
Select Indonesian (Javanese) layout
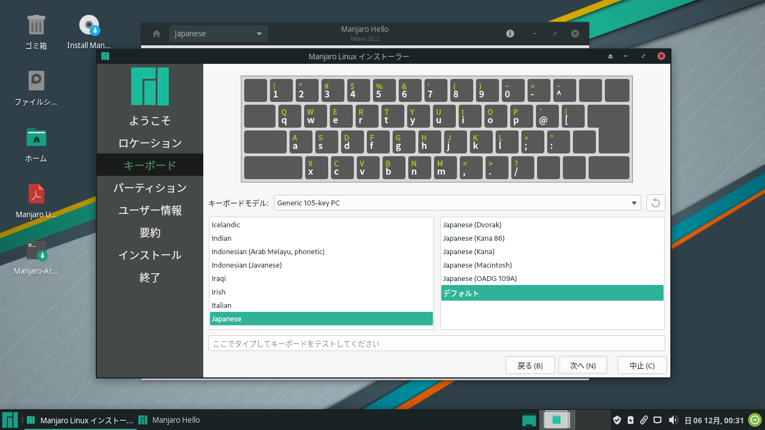point(321,265)
